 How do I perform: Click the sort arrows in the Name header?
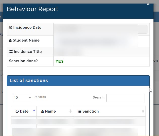70,111
